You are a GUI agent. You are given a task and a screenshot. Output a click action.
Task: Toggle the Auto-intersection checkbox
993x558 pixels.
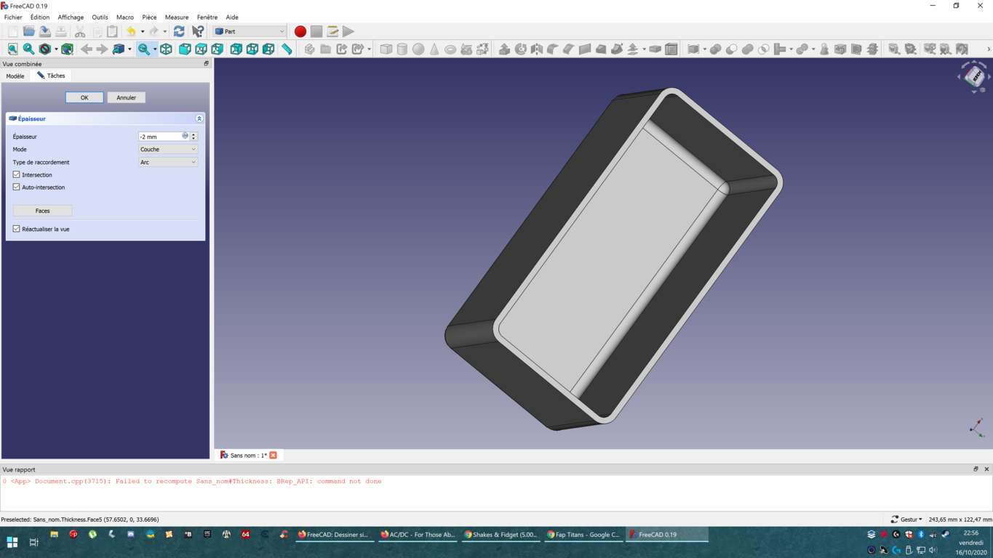point(17,187)
